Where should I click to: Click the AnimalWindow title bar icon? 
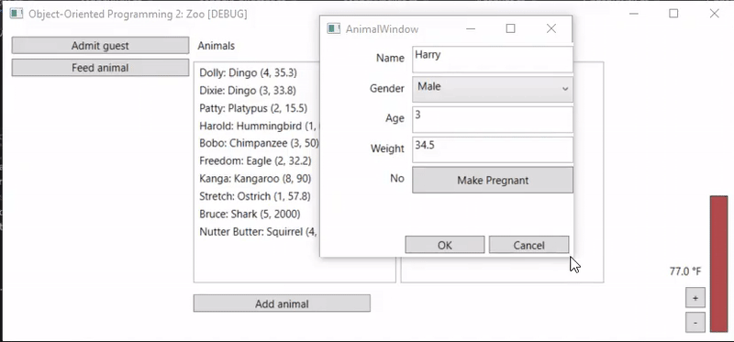tap(334, 29)
